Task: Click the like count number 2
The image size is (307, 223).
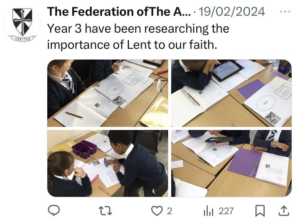Action: coord(169,211)
